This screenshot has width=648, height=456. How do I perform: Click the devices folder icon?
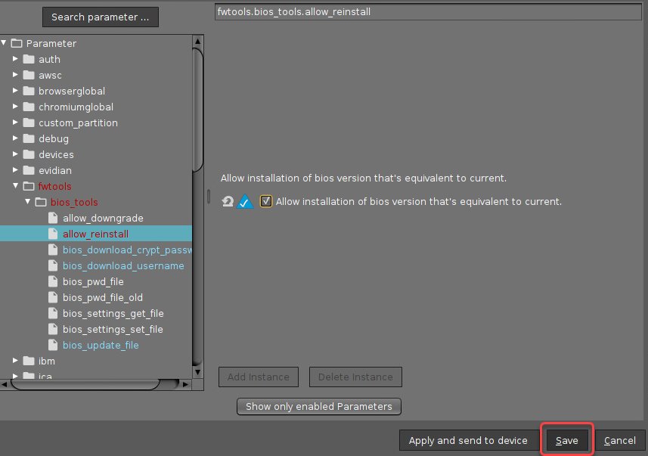pos(29,155)
